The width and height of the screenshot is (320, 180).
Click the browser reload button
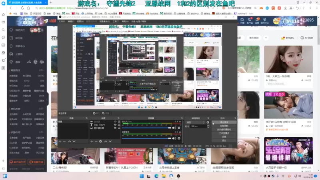(22, 8)
